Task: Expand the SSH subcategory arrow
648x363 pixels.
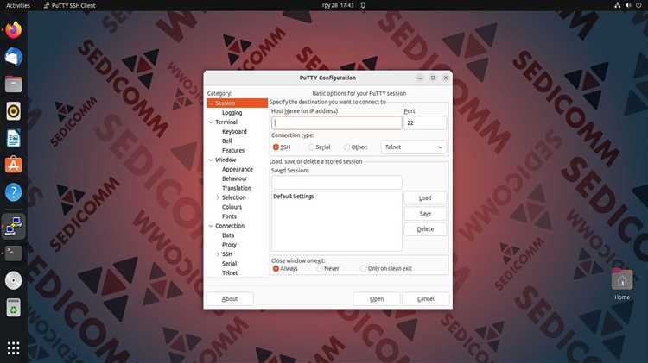Action: (218, 254)
